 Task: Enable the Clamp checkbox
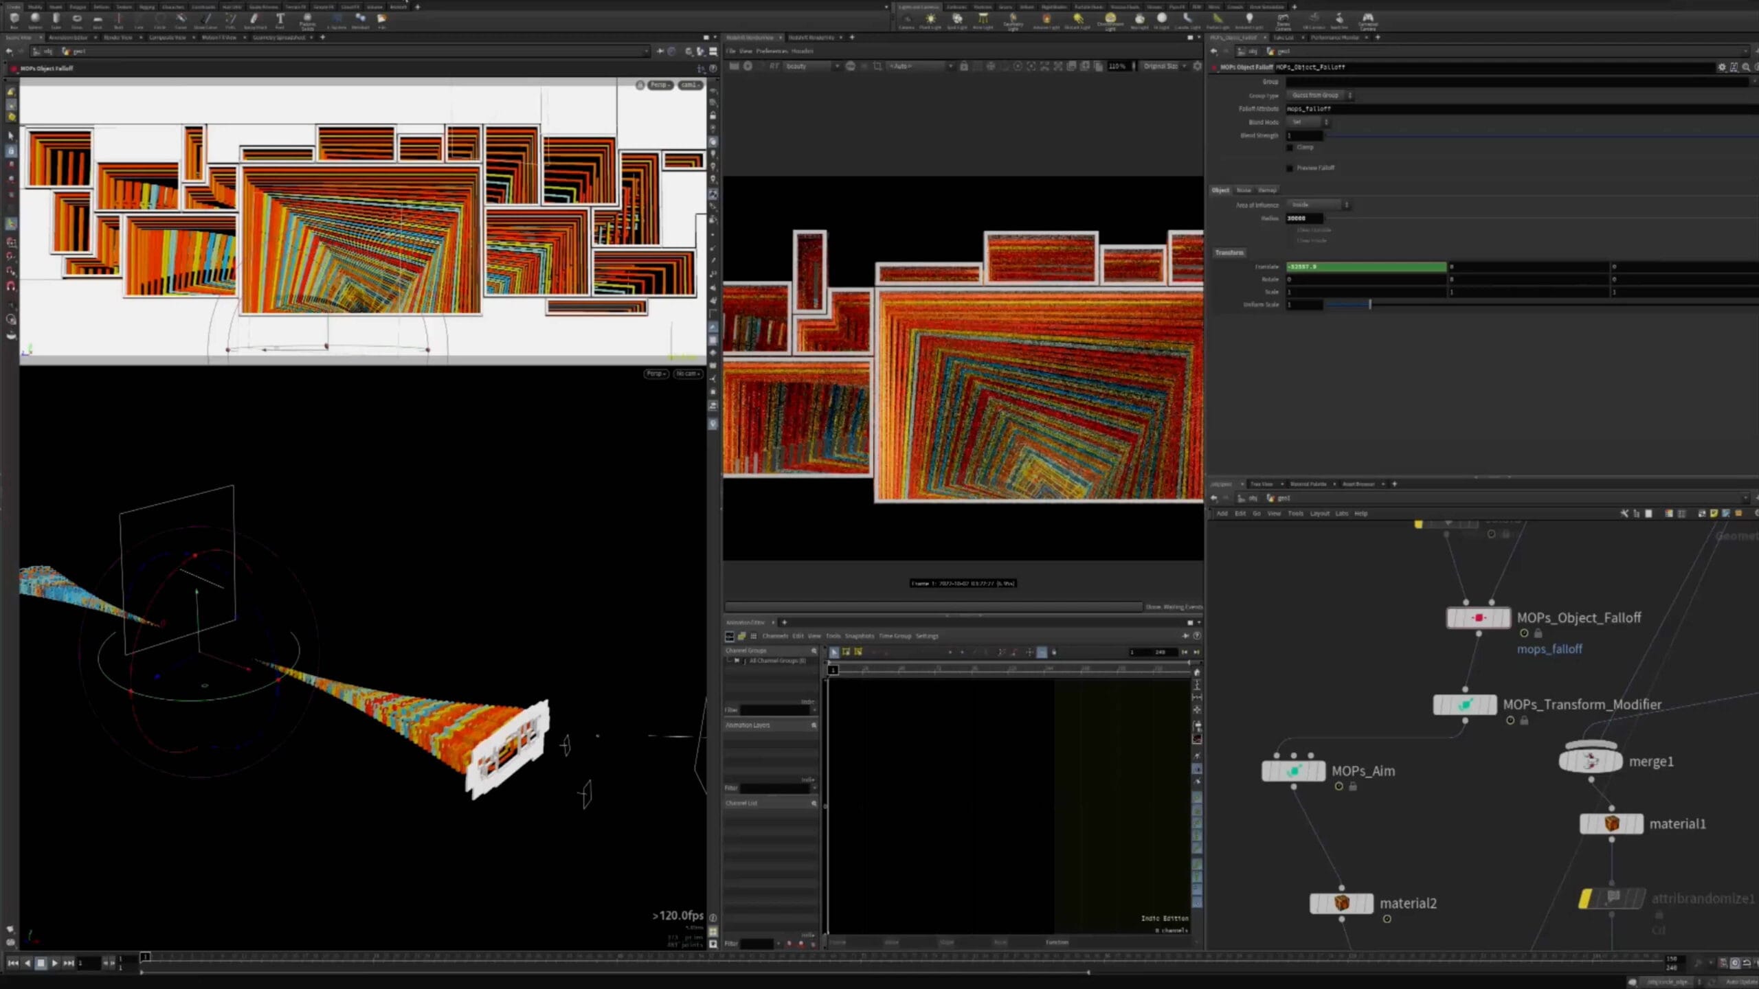pos(1290,148)
